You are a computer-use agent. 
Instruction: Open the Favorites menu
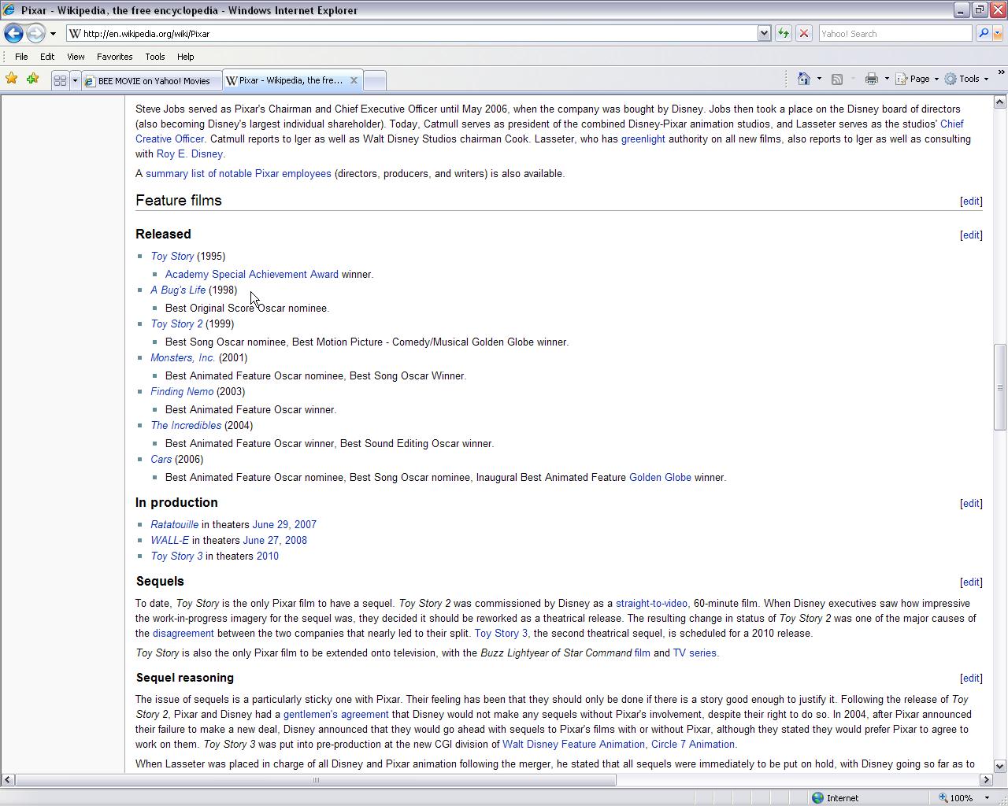[x=114, y=57]
